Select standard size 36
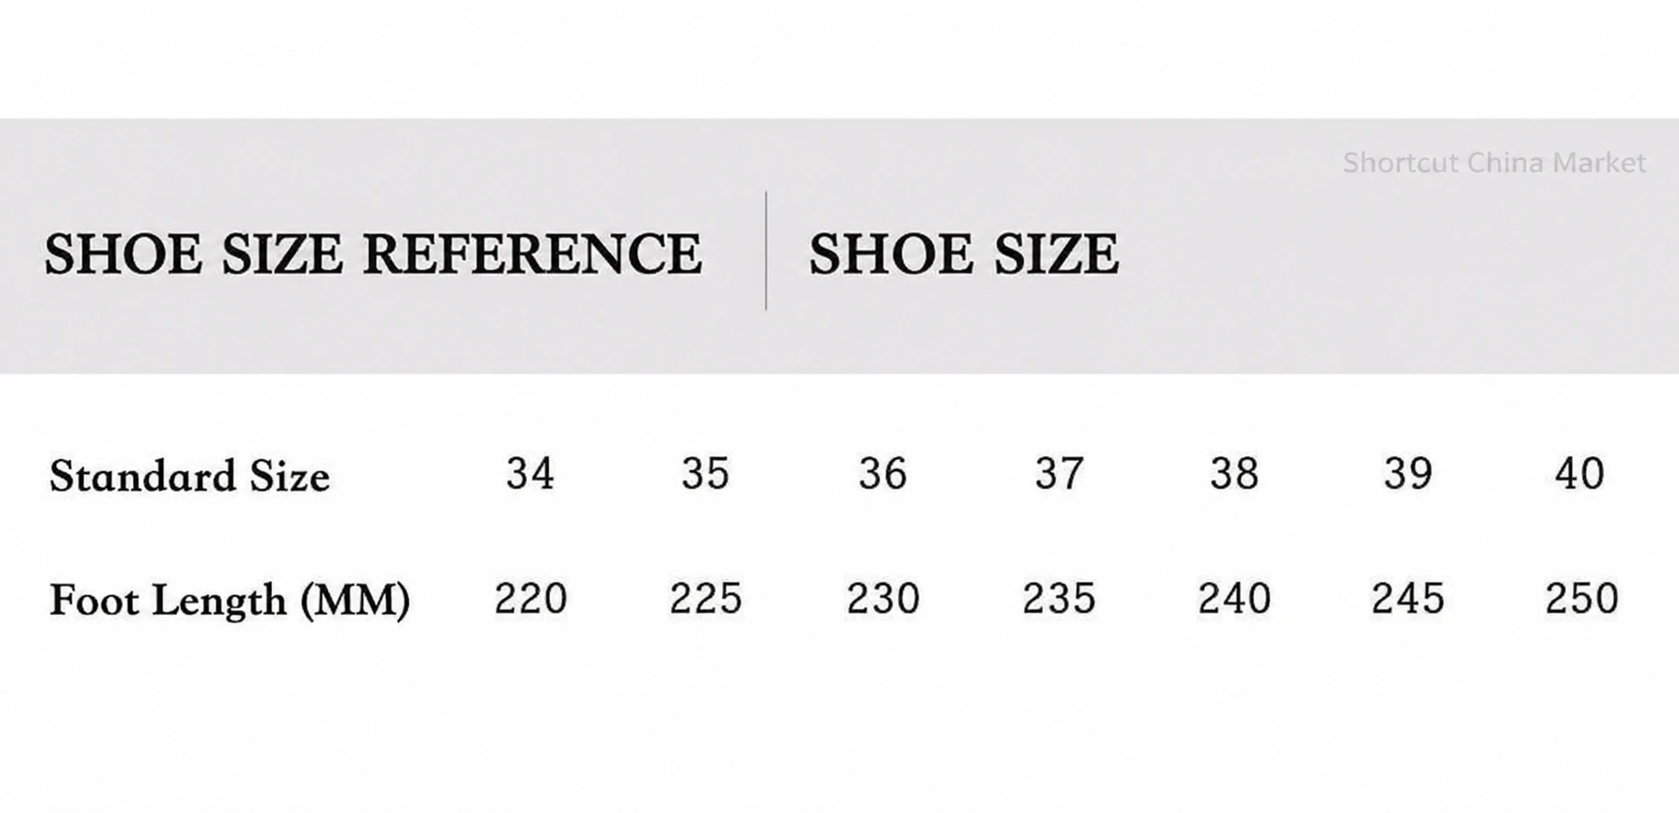1679x813 pixels. (x=882, y=473)
